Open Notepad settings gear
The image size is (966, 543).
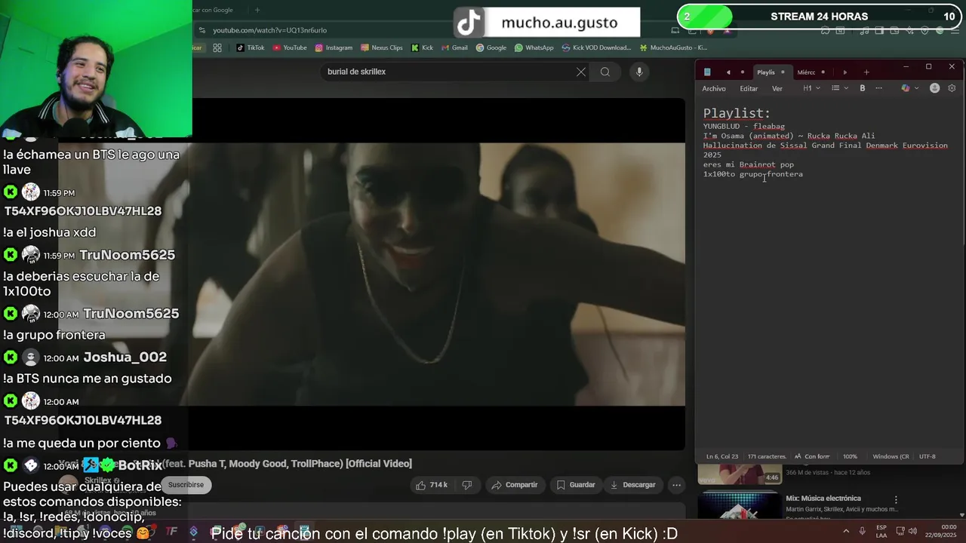[x=952, y=88]
